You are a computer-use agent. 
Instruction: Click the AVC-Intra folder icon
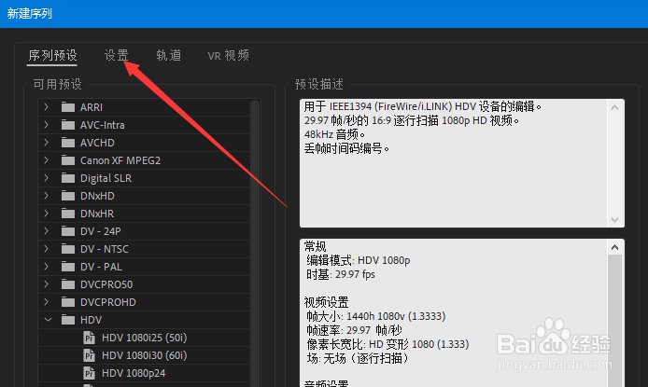[68, 125]
